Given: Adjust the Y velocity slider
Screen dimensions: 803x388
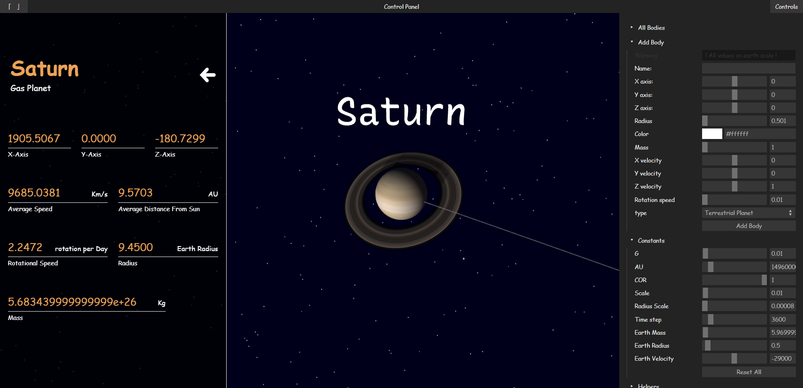Looking at the screenshot, I should point(734,173).
